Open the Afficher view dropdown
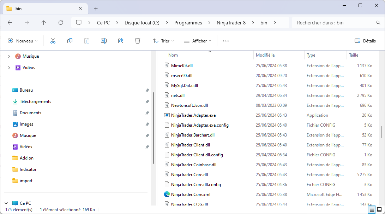 tap(197, 41)
